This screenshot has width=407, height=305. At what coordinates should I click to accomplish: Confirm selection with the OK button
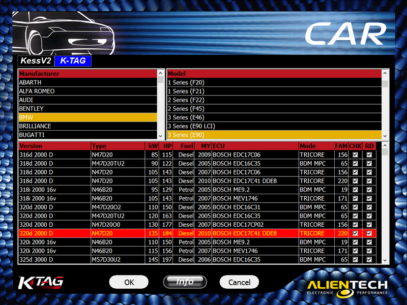point(129,282)
